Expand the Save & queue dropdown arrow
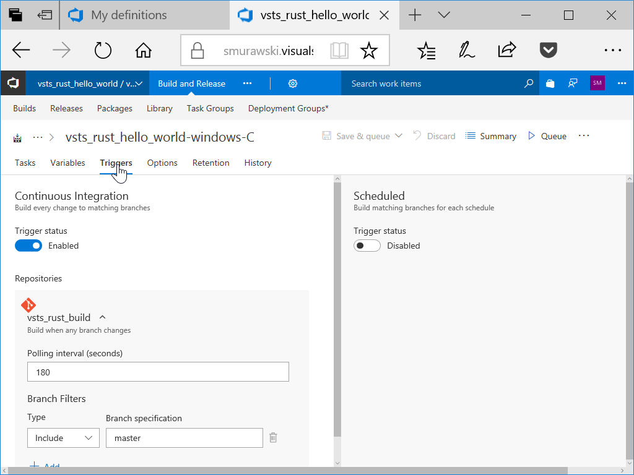 click(399, 135)
